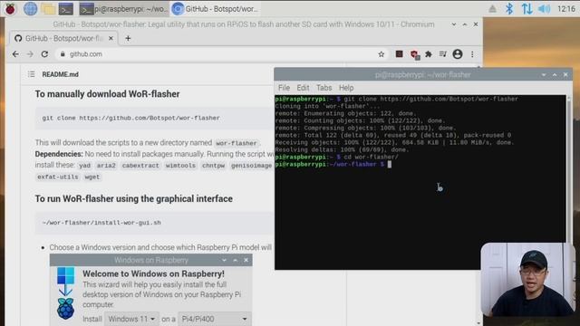Switch to the pi@raspberrypi terminal taskbar entry
Image resolution: width=580 pixels, height=326 pixels.
(124, 9)
